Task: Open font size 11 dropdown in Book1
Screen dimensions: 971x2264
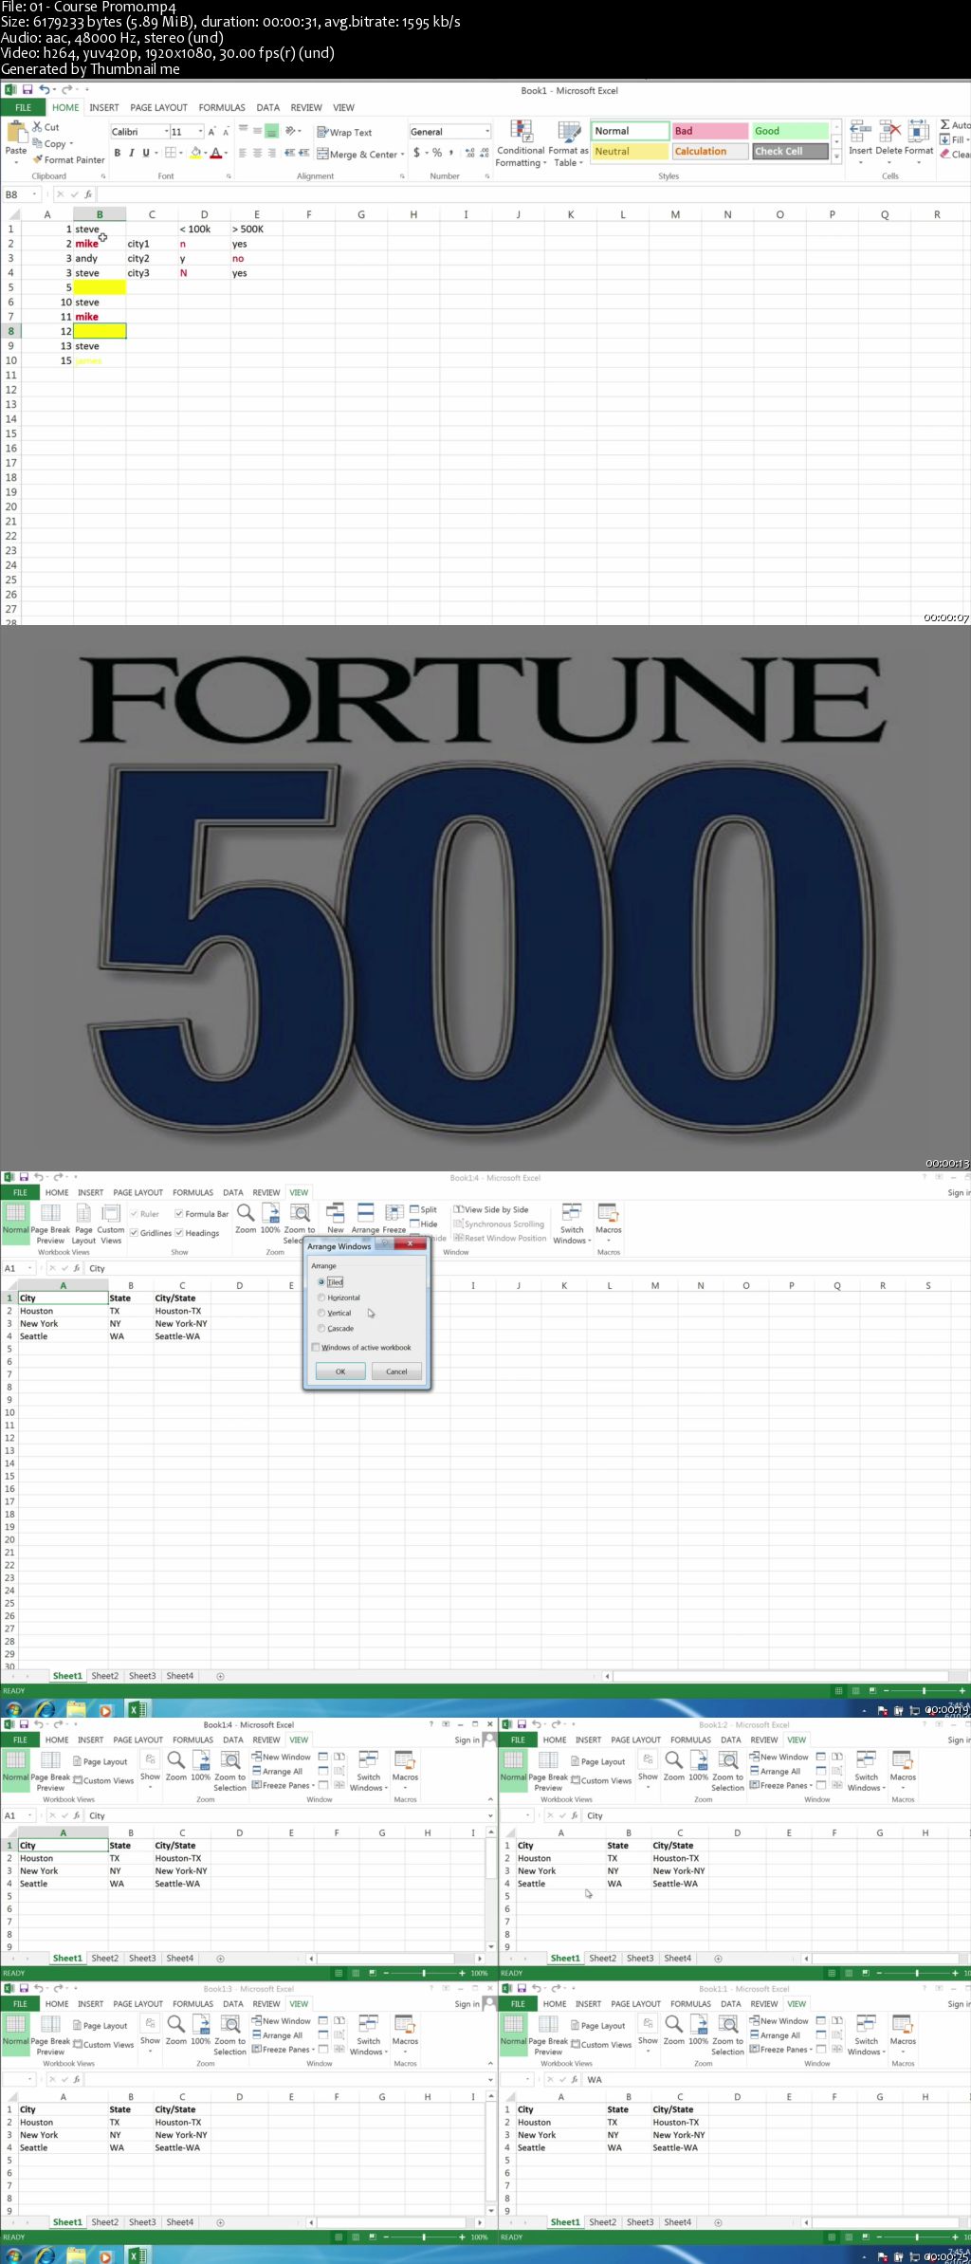Action: click(200, 132)
